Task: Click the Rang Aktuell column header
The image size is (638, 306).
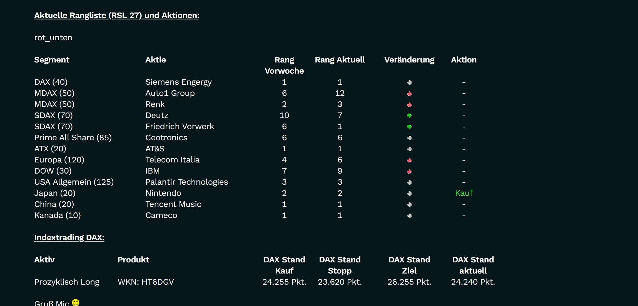Action: 340,60
